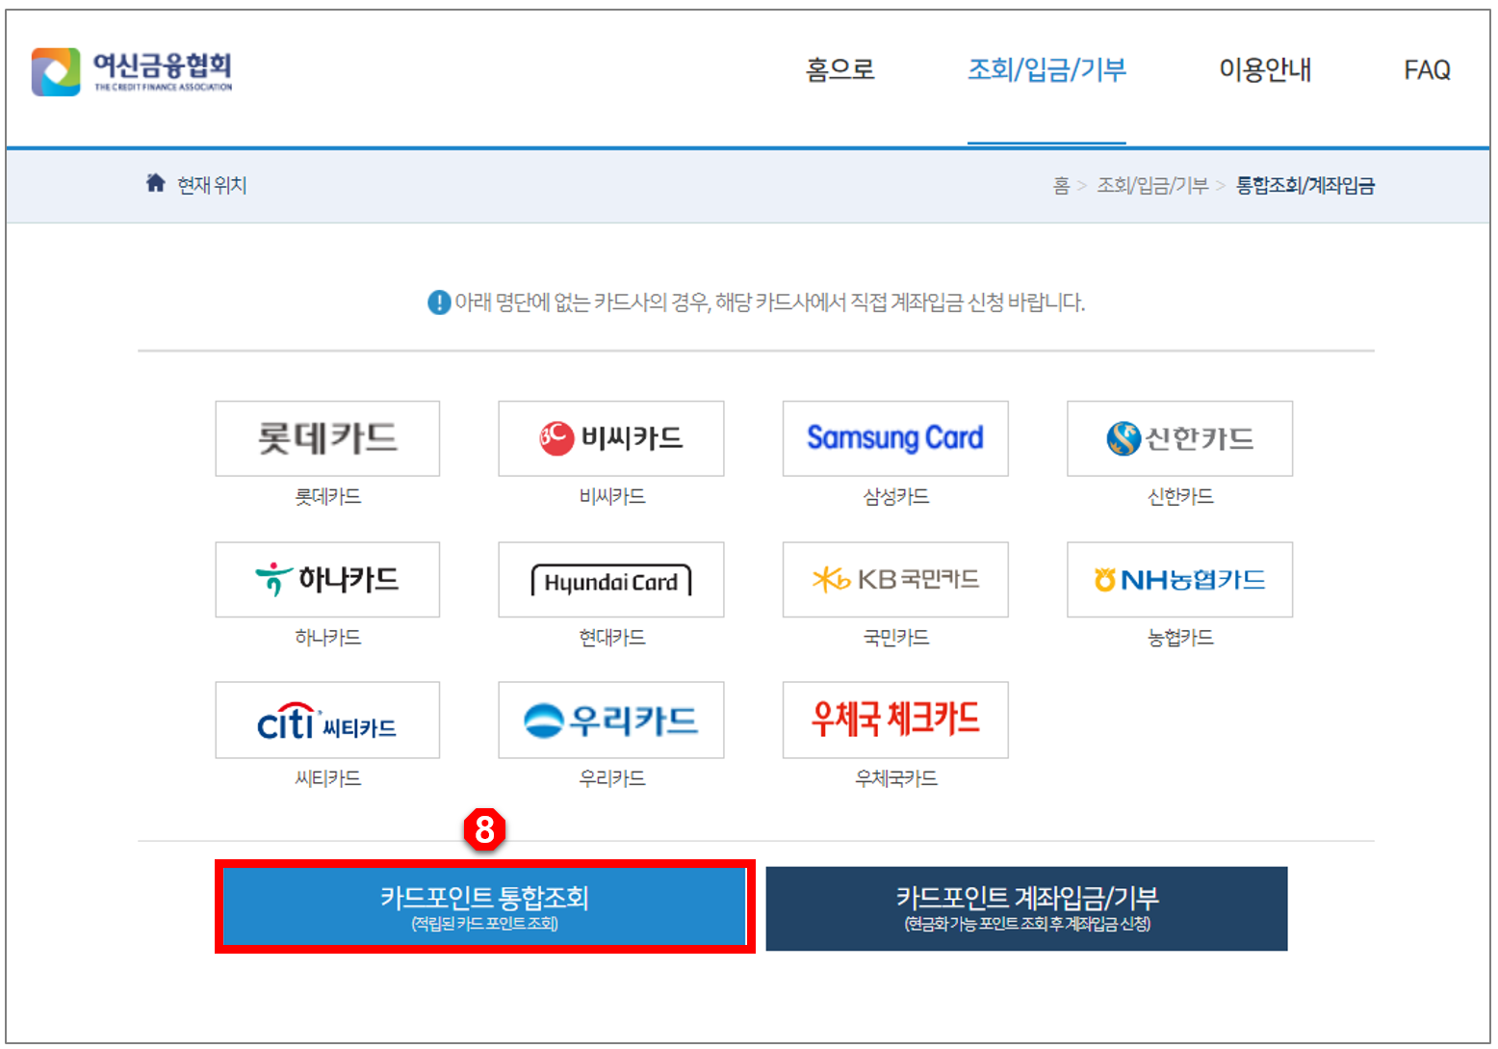Click the 하나카드 caption text
Screen dimensions: 1498x1049
[327, 637]
